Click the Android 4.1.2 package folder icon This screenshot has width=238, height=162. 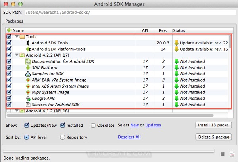(x=22, y=111)
